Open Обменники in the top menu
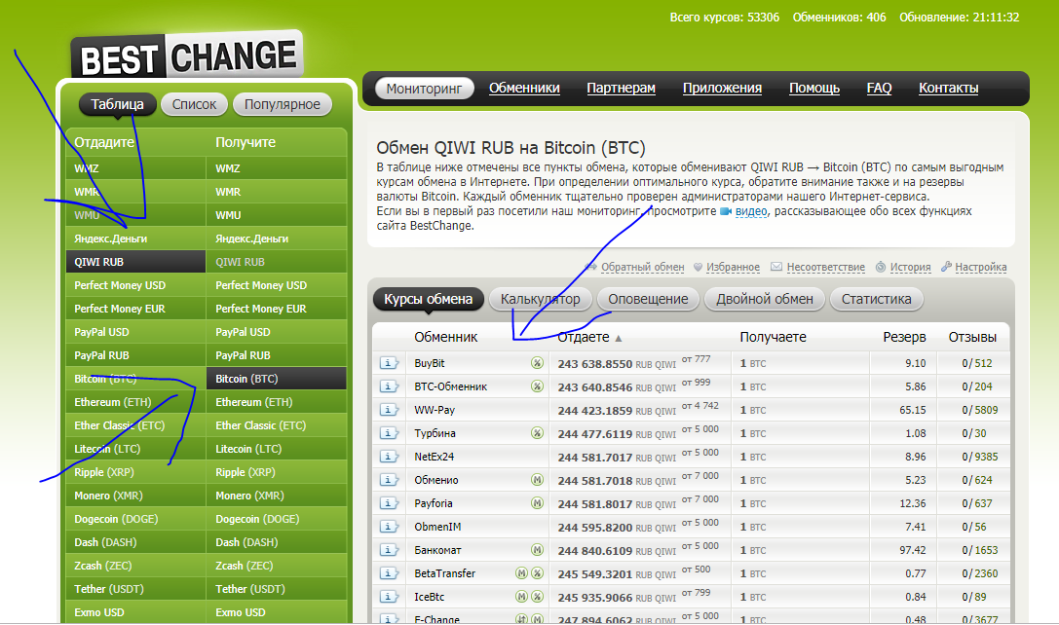This screenshot has width=1059, height=625. pos(524,88)
